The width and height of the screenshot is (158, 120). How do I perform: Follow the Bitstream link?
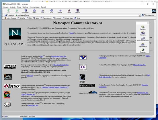[30, 76]
